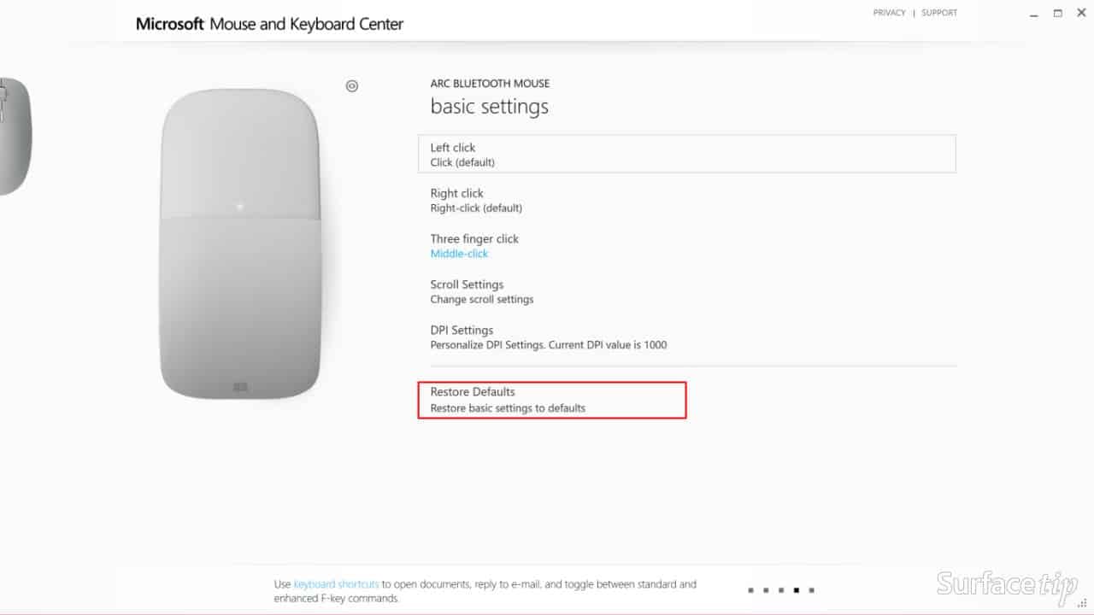Image resolution: width=1094 pixels, height=615 pixels.
Task: Select the first tip pagination dot
Action: click(750, 590)
